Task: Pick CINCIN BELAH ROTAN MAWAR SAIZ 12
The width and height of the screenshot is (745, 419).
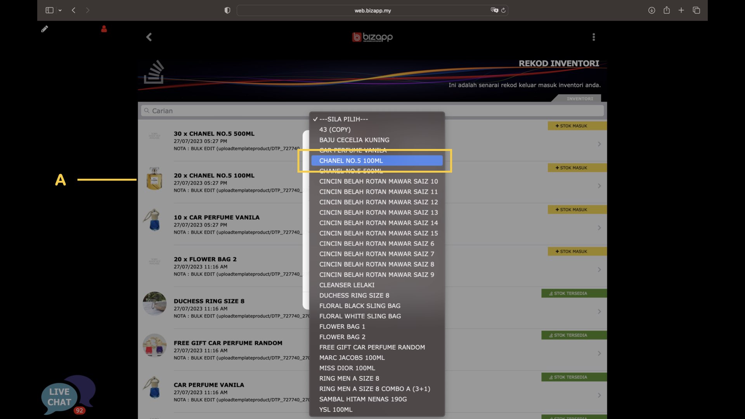Action: tap(377, 202)
